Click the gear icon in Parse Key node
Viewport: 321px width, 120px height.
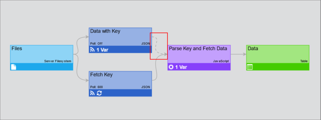[x=171, y=67]
